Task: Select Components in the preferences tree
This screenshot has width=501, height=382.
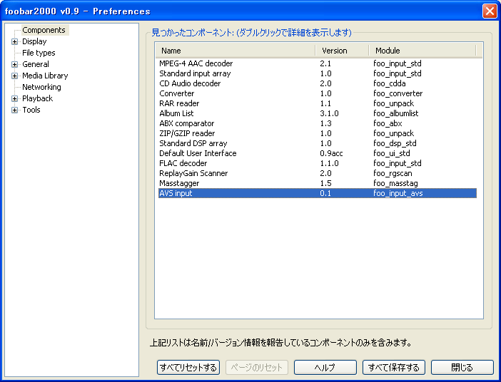Action: pyautogui.click(x=44, y=30)
